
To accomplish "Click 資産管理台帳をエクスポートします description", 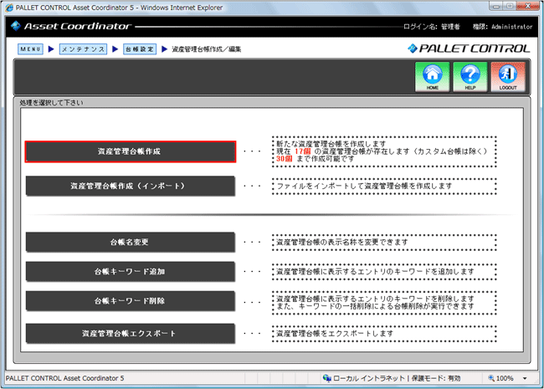I will 335,334.
